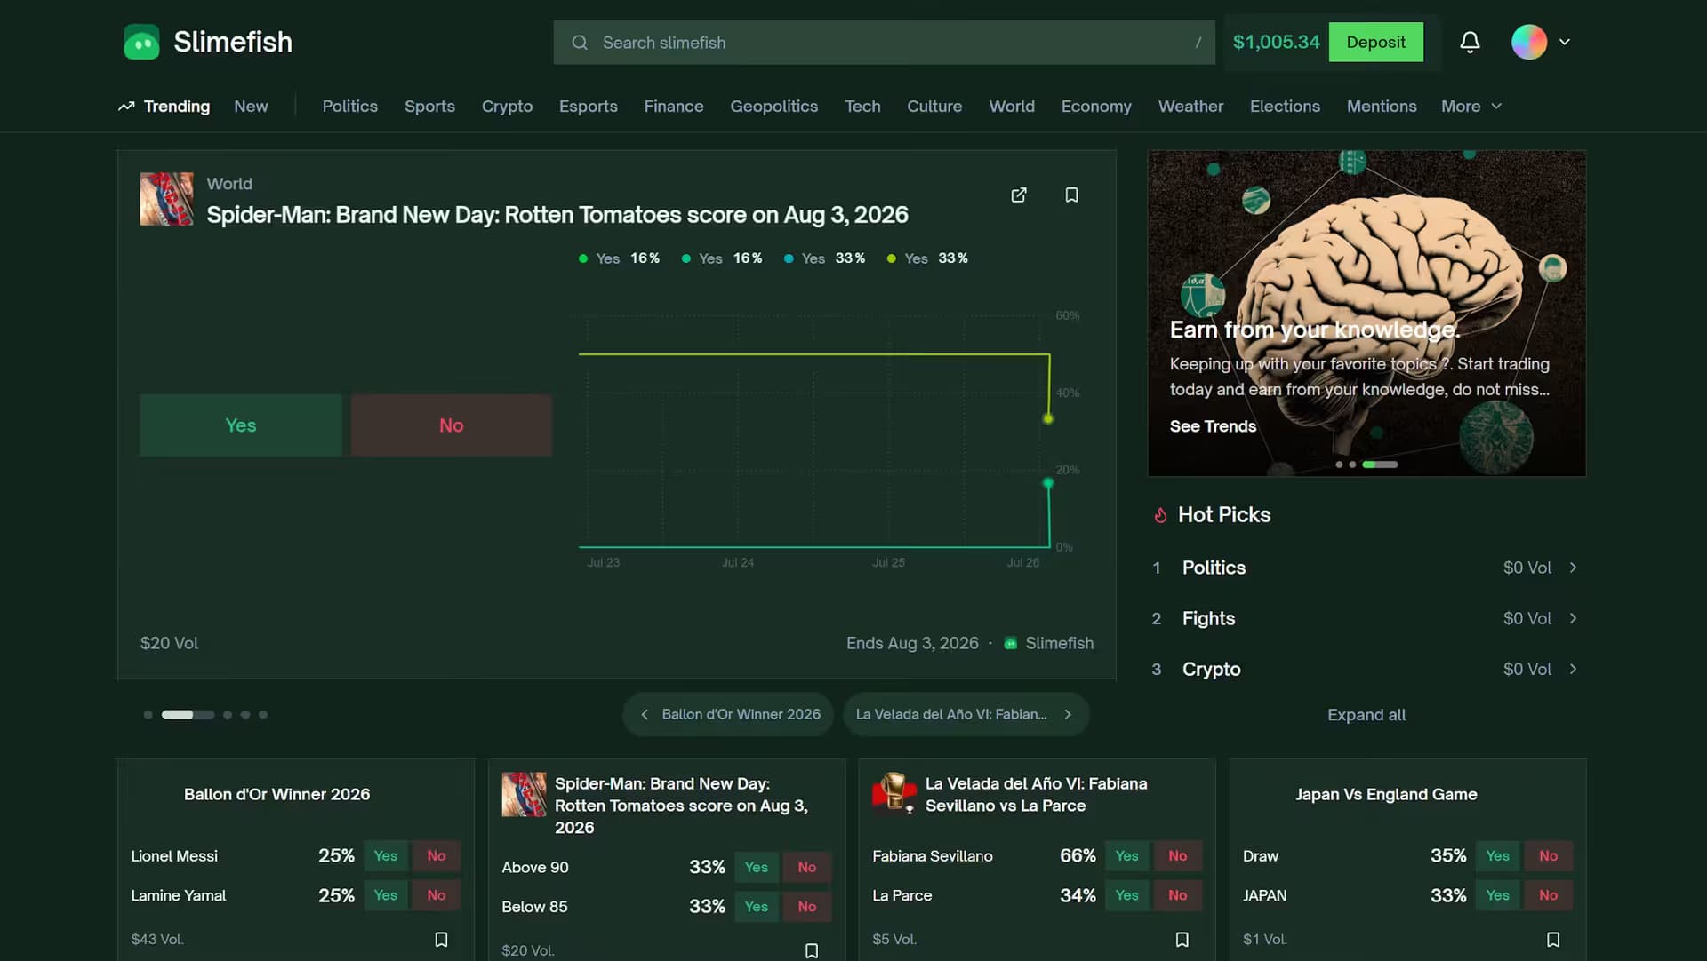Buy No for Lamine Yamal
The height and width of the screenshot is (961, 1707).
pyautogui.click(x=437, y=895)
